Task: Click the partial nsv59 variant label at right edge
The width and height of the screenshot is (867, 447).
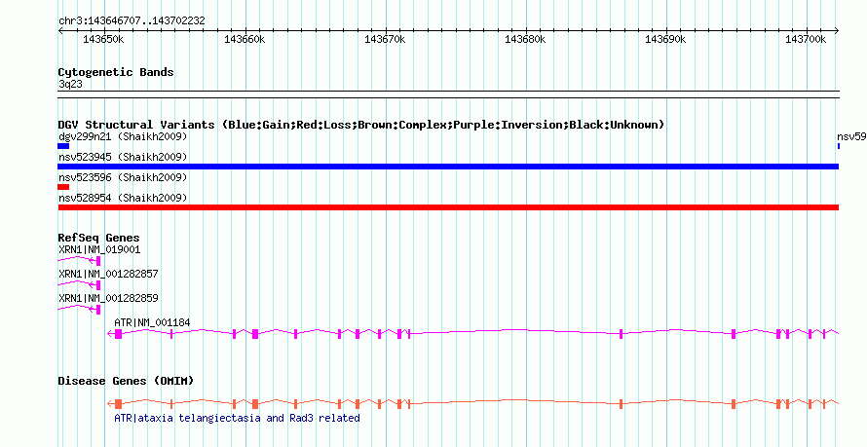Action: (851, 136)
